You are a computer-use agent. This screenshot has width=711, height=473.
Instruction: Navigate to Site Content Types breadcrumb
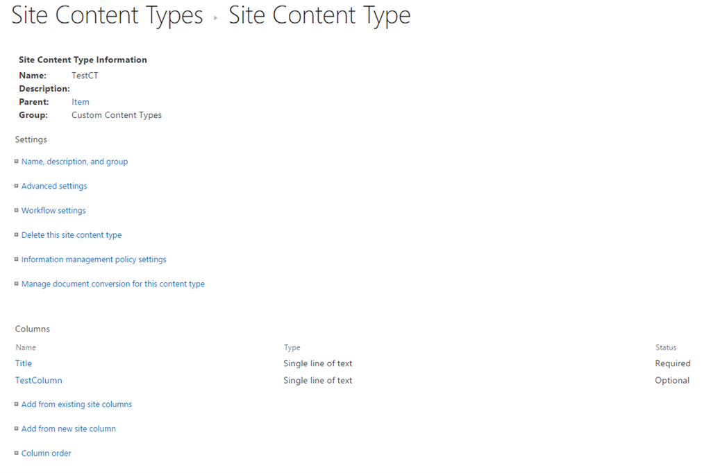[108, 15]
